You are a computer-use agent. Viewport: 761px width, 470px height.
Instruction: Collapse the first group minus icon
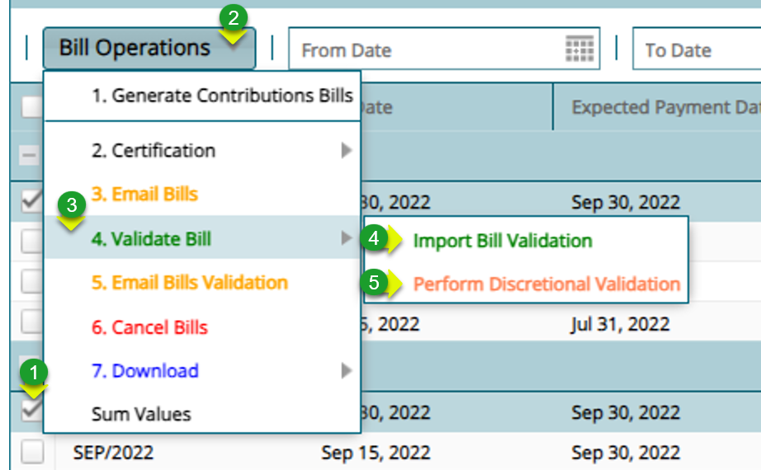pyautogui.click(x=29, y=155)
